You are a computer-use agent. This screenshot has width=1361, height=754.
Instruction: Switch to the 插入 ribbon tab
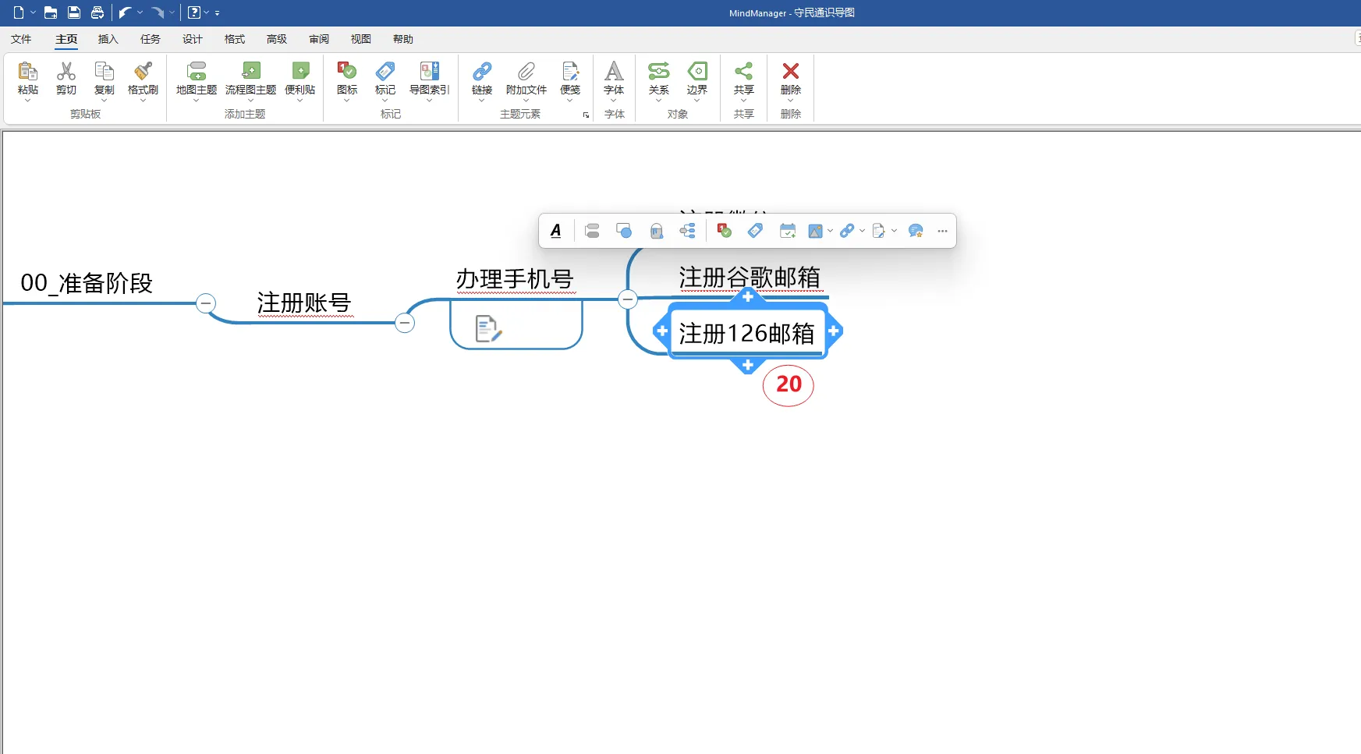108,39
